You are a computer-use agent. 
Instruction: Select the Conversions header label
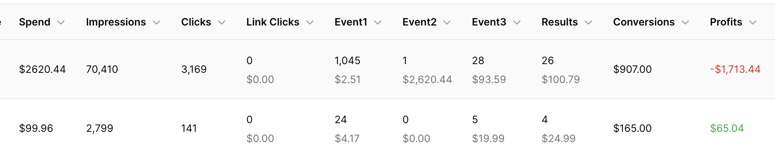tap(644, 22)
